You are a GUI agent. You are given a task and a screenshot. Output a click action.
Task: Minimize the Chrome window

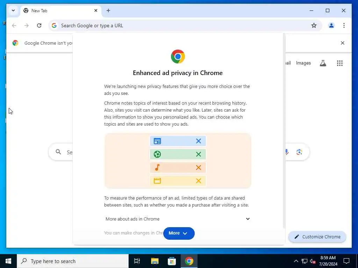pos(312,10)
